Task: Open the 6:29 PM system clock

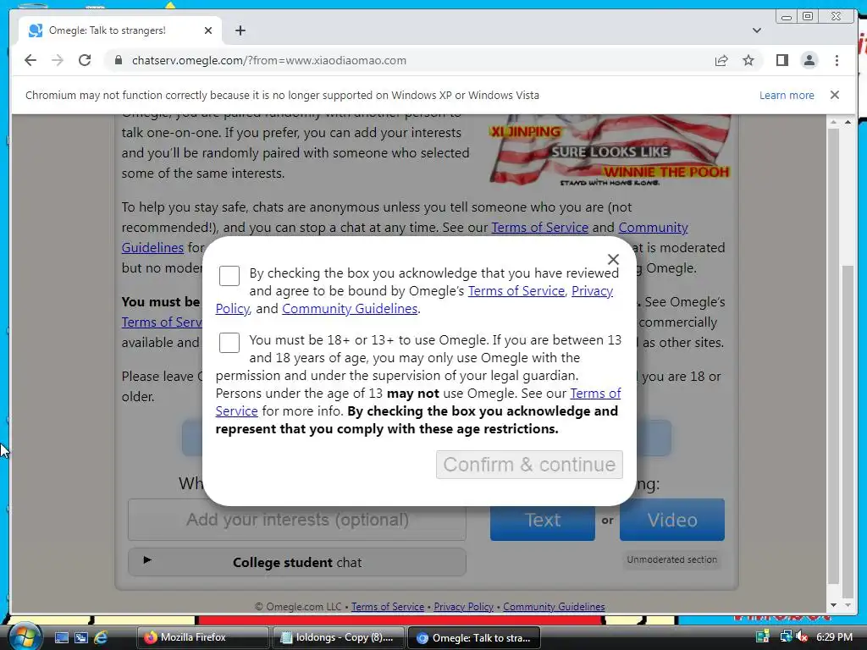Action: pyautogui.click(x=834, y=636)
